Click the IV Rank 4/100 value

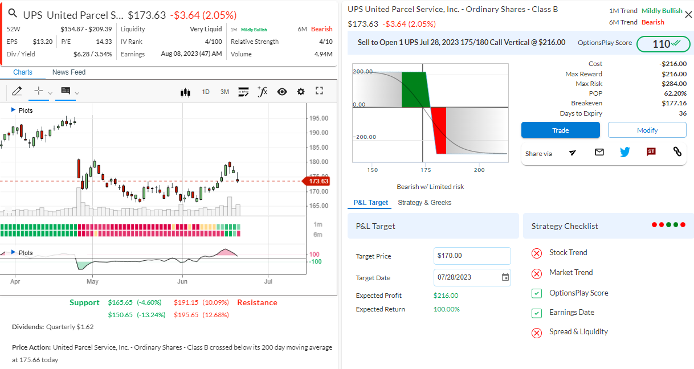pos(214,42)
